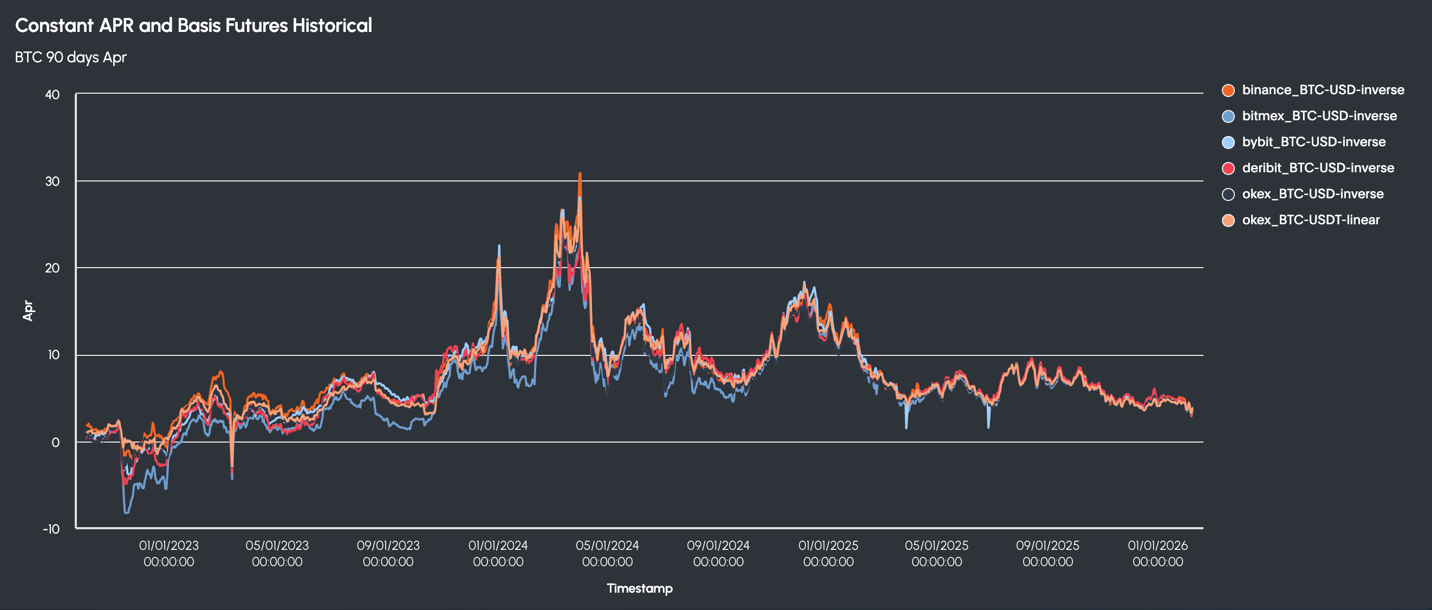Click the binance_BTC-USD-inverse legend color dot
Screen dimensions: 1432x610
click(x=1228, y=90)
